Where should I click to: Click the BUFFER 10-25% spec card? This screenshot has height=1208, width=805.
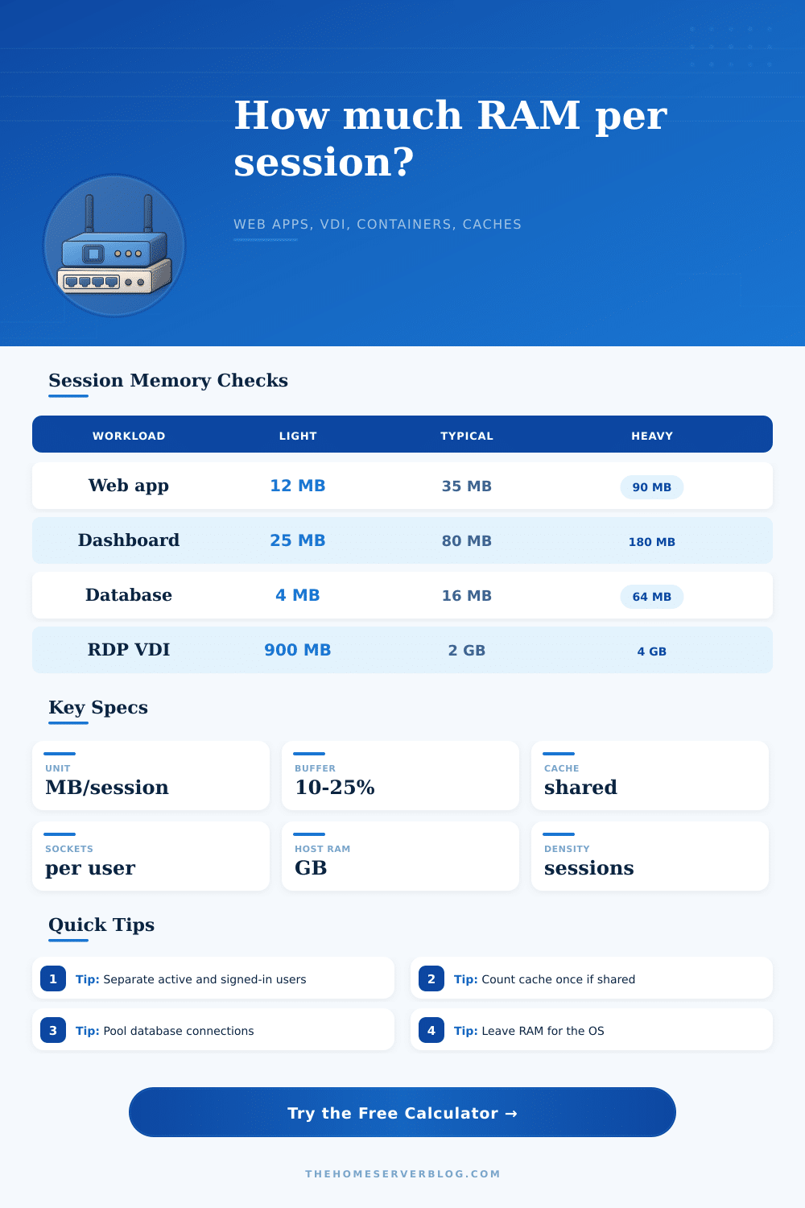pos(400,776)
